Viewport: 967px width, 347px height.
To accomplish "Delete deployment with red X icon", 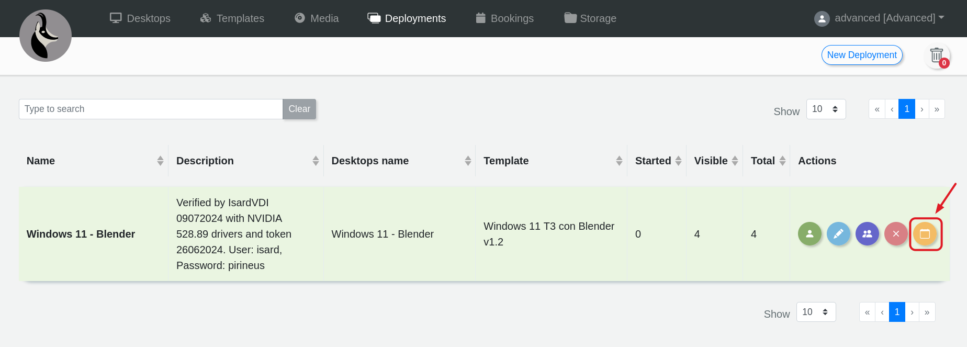I will [x=896, y=234].
